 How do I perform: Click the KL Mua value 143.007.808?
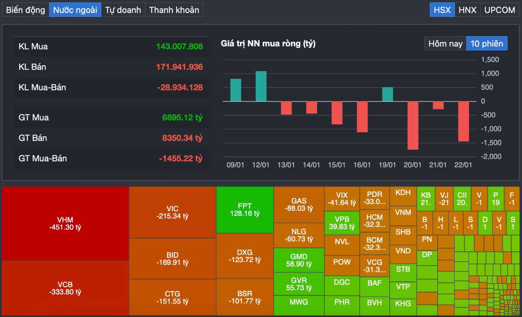tap(179, 46)
